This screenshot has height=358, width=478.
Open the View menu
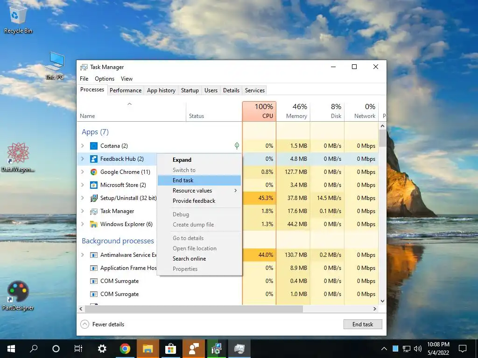point(127,79)
